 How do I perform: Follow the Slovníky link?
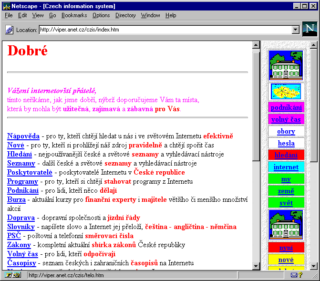point(21,227)
